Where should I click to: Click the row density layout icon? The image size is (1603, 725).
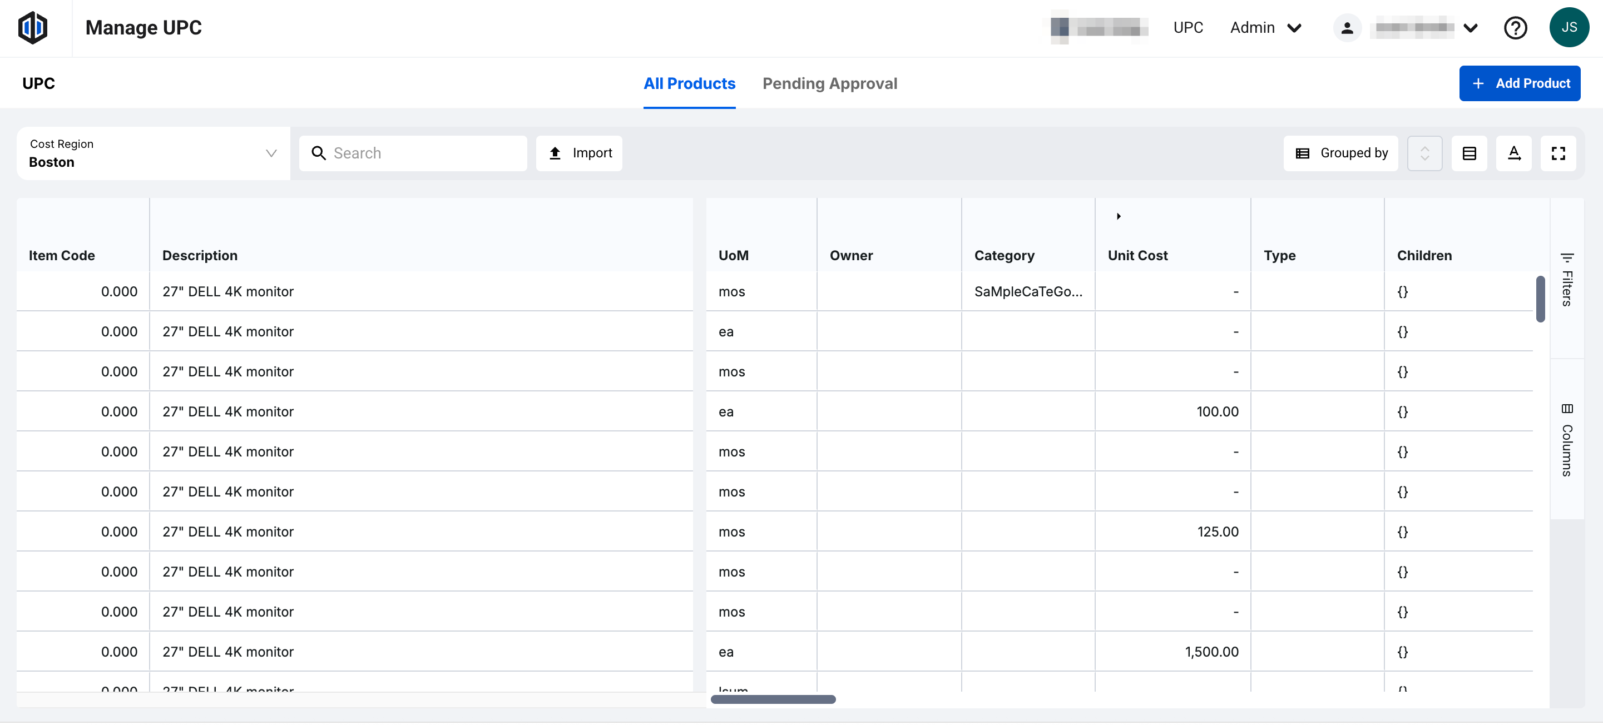[1468, 153]
